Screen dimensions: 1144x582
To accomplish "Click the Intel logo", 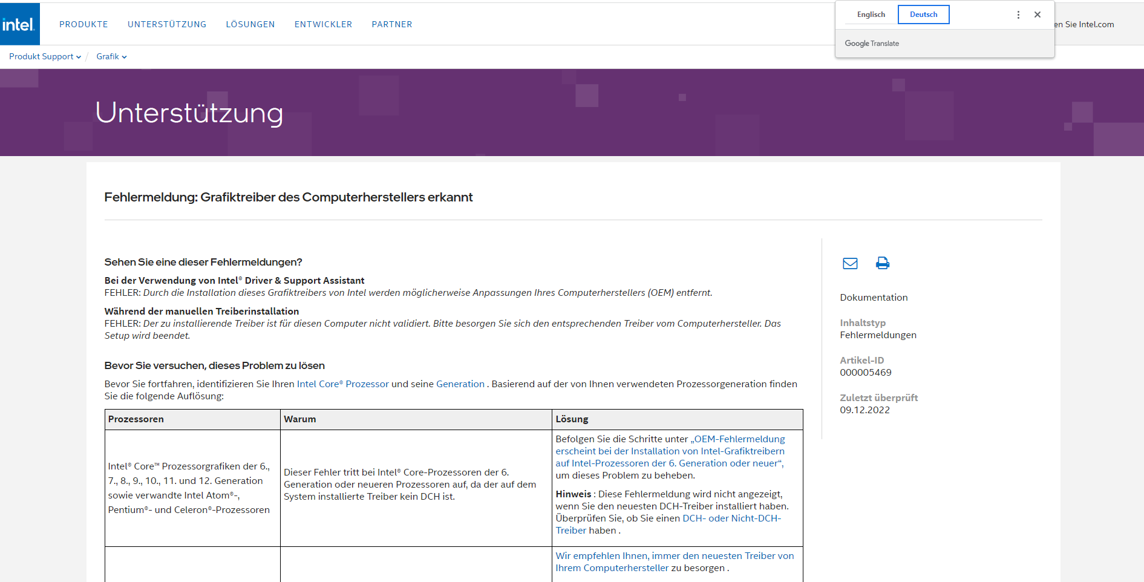I will coord(19,24).
